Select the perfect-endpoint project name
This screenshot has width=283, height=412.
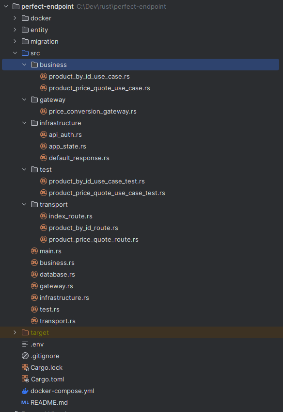pyautogui.click(x=47, y=7)
